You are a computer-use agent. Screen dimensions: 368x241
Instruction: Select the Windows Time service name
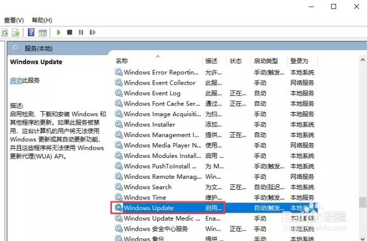(x=145, y=198)
